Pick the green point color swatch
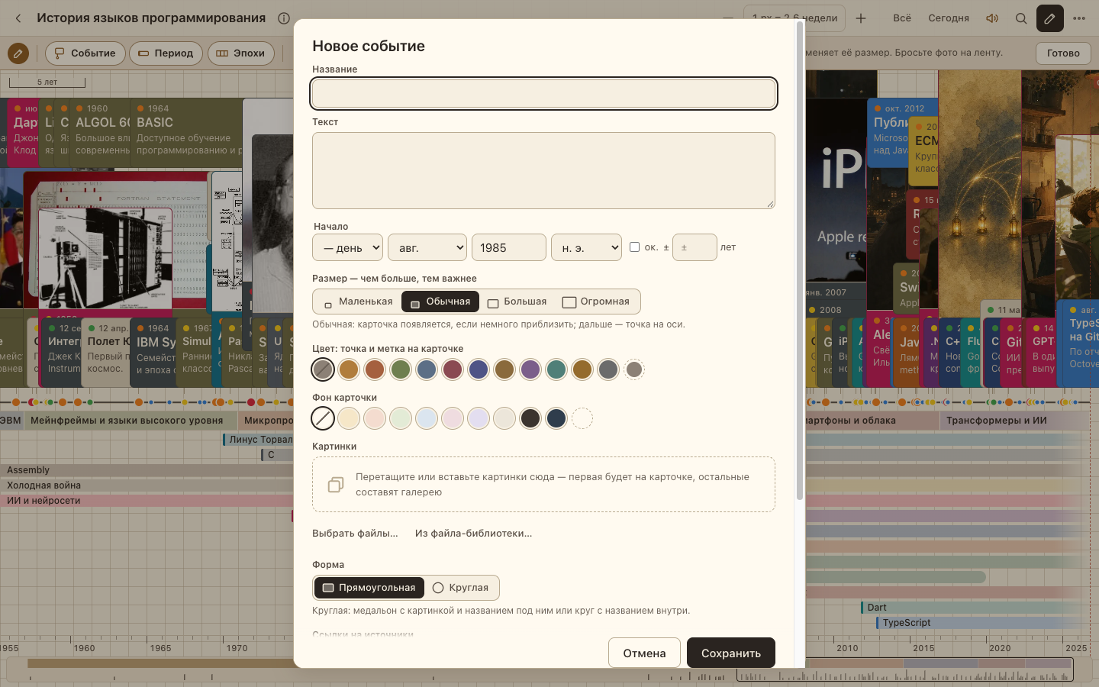The image size is (1099, 687). tap(401, 369)
